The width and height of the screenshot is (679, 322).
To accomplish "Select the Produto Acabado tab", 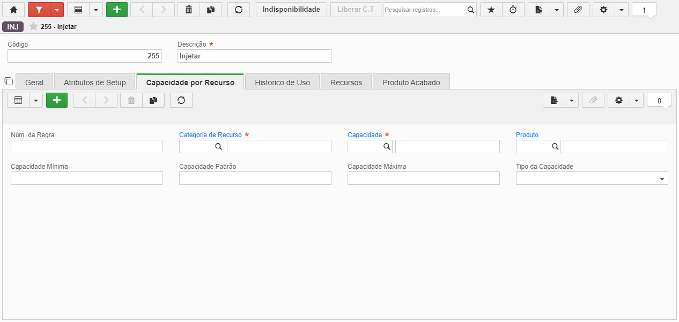I will point(411,82).
